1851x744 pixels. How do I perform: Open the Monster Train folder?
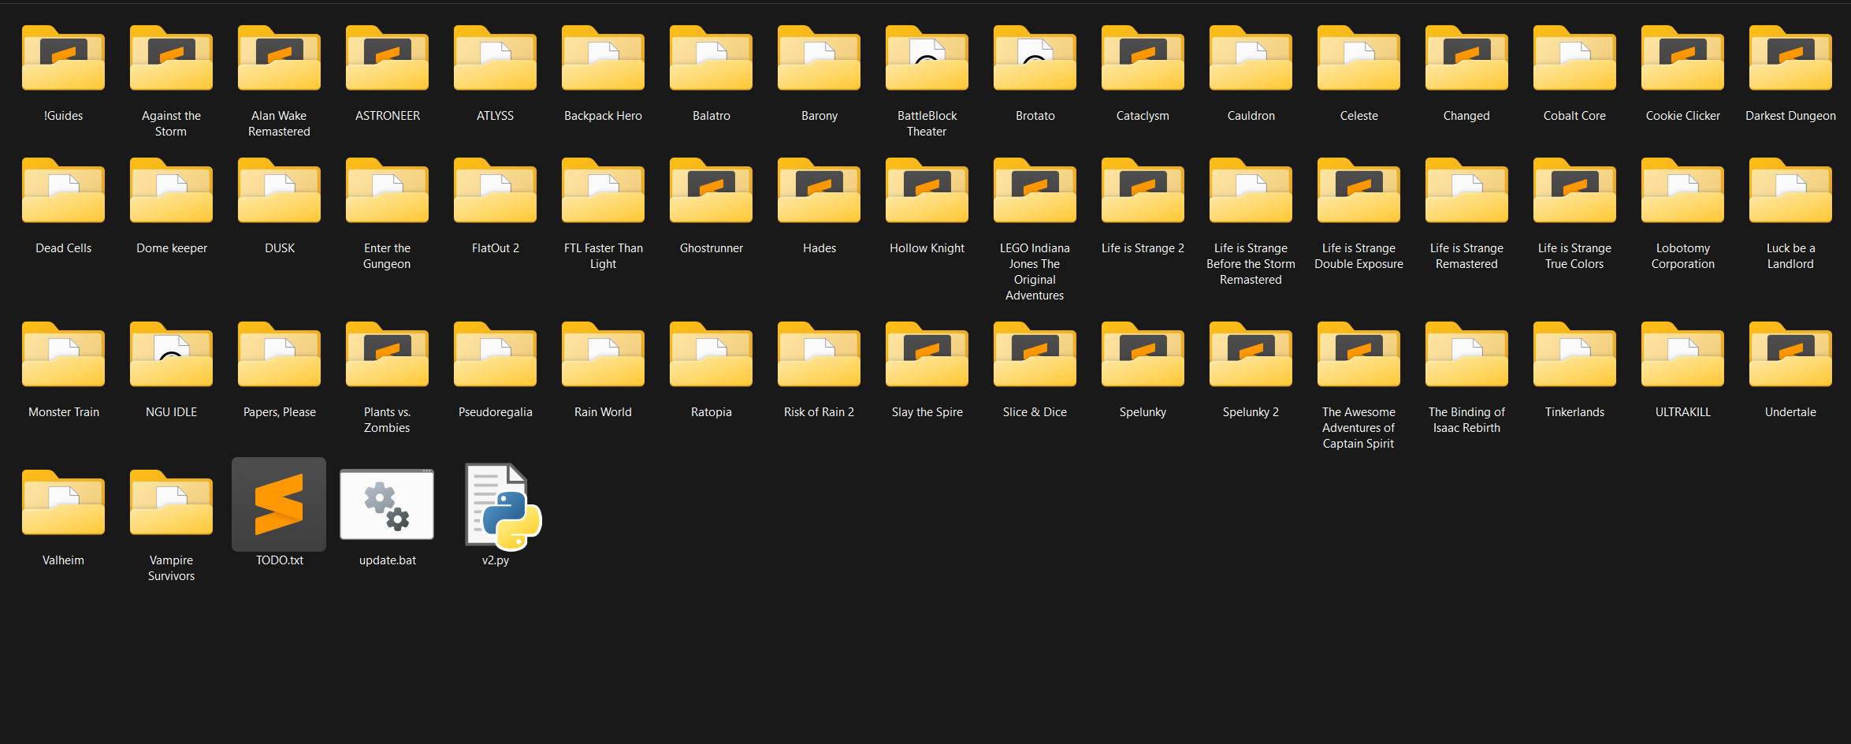[x=63, y=354]
